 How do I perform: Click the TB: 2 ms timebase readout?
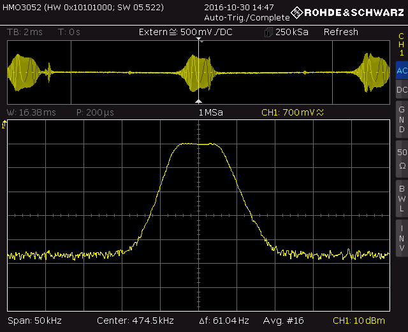[x=25, y=32]
